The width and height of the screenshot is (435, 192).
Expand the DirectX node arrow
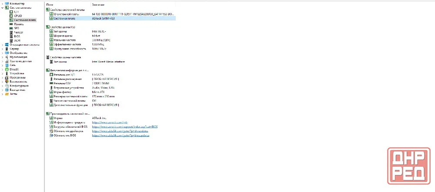3,69
